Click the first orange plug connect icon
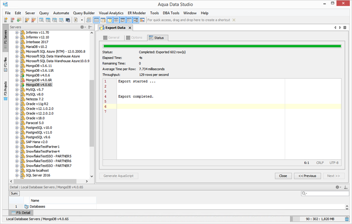 [x=27, y=20]
